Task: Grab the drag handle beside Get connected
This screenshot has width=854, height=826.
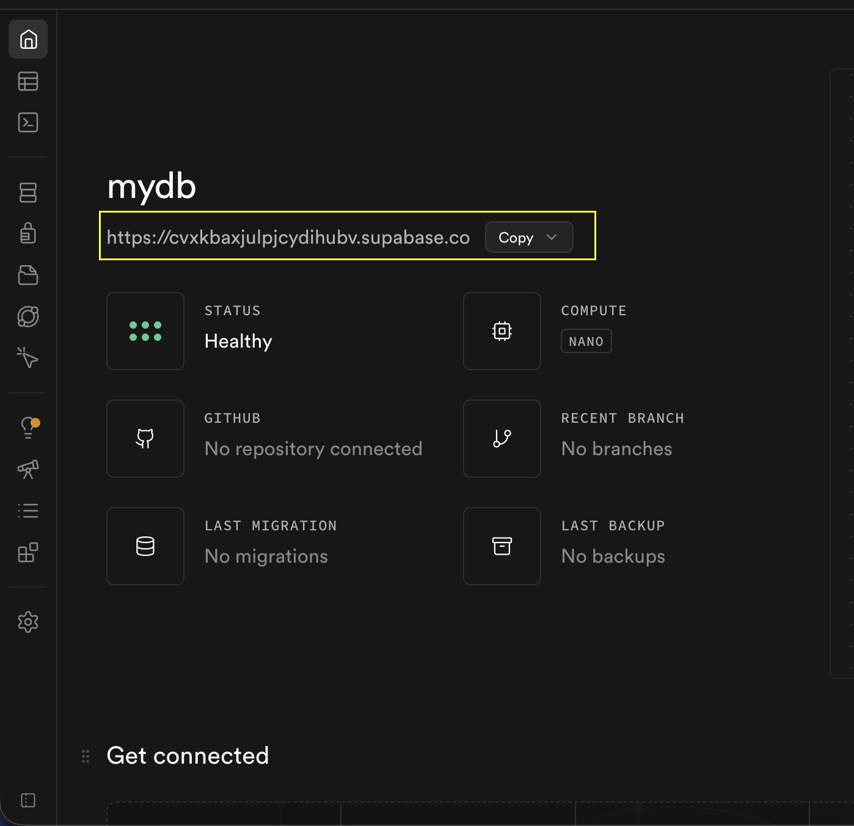Action: tap(86, 756)
